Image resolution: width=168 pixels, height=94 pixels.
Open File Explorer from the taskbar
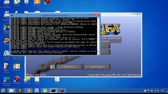click(12, 91)
